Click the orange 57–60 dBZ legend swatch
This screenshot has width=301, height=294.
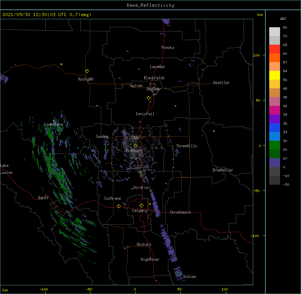pos(274,58)
